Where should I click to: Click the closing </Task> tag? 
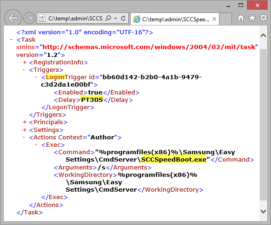(x=30, y=212)
